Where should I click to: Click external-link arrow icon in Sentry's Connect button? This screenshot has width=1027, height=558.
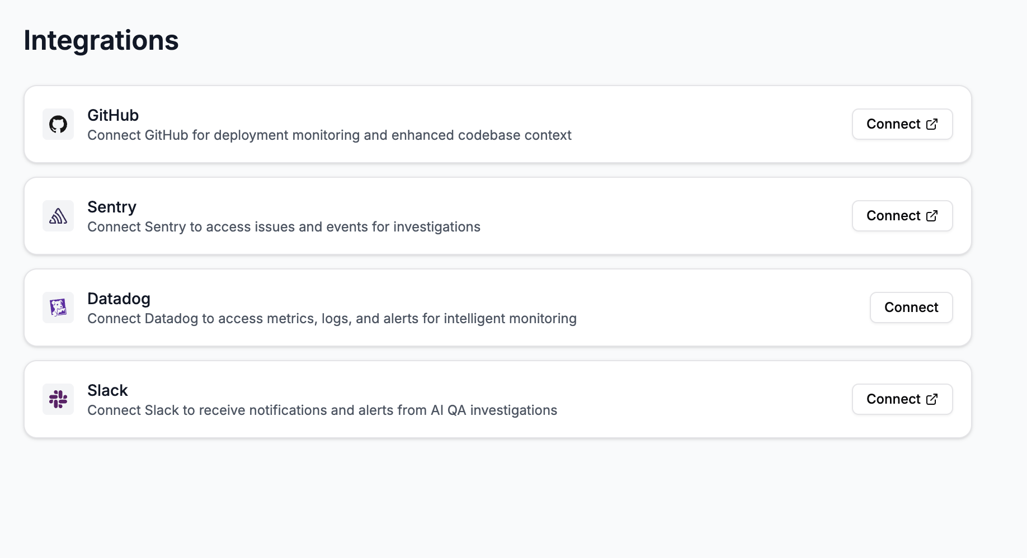click(932, 216)
